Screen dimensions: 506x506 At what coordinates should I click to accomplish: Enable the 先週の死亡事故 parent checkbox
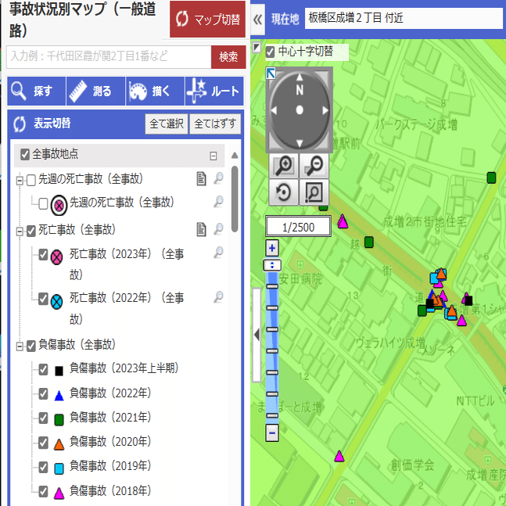[31, 180]
